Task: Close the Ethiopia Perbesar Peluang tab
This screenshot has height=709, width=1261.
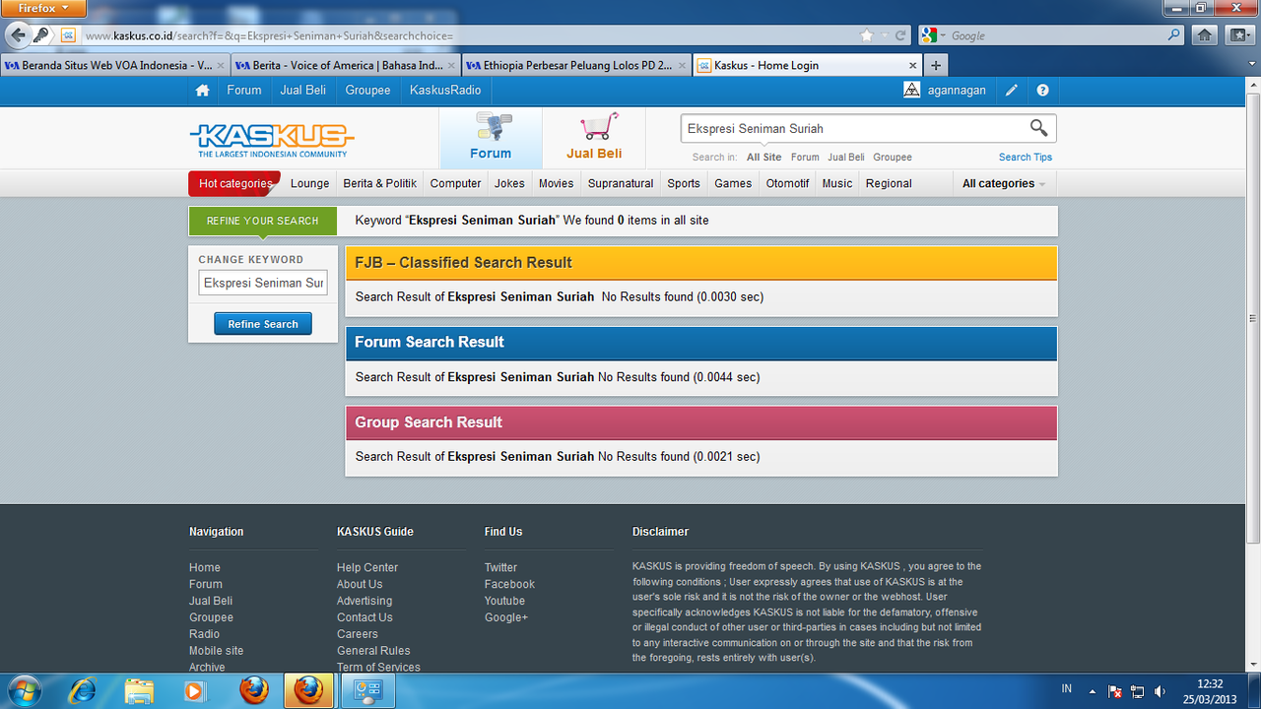Action: tap(683, 65)
